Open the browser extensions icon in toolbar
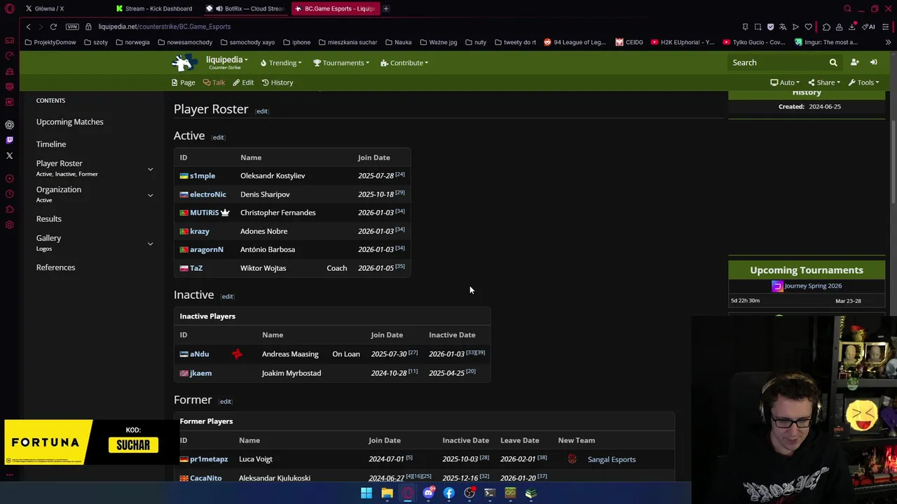Viewport: 897px width, 504px height. coord(826,27)
